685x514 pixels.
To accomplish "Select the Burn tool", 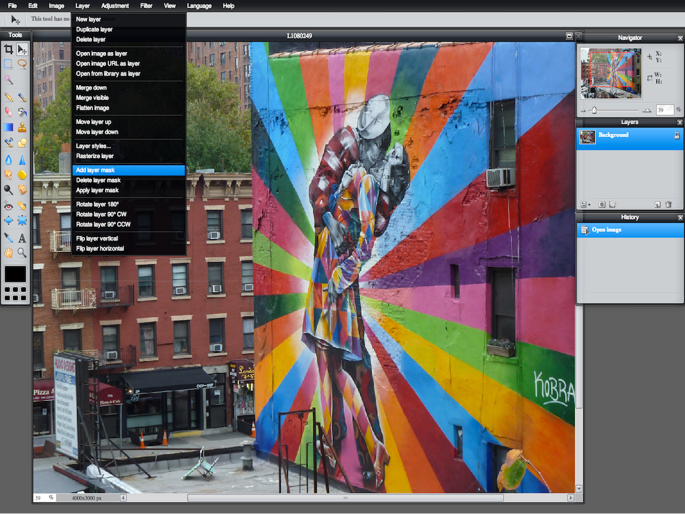I will (22, 189).
